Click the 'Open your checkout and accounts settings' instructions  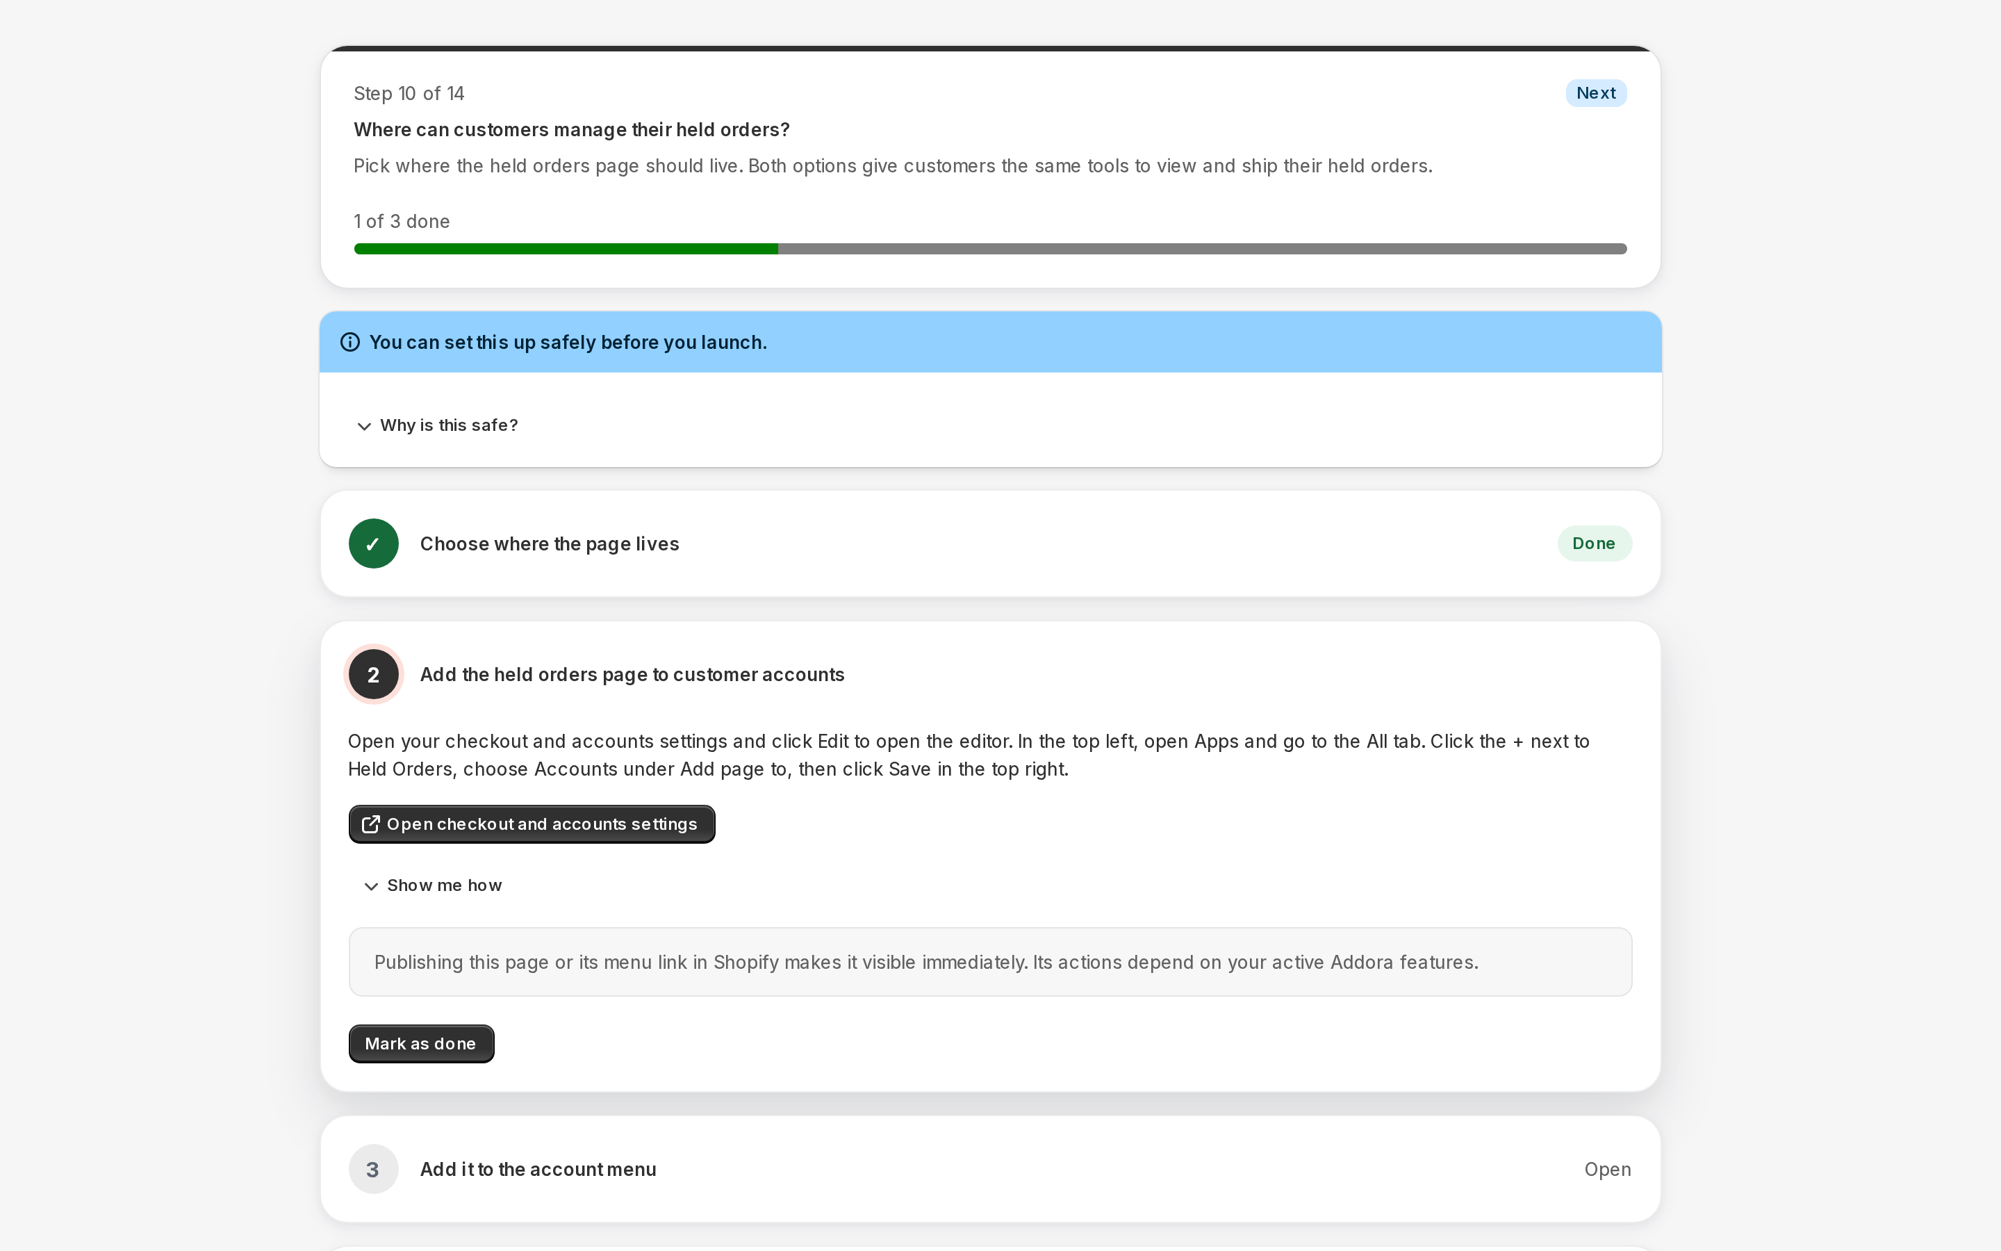pos(969,755)
